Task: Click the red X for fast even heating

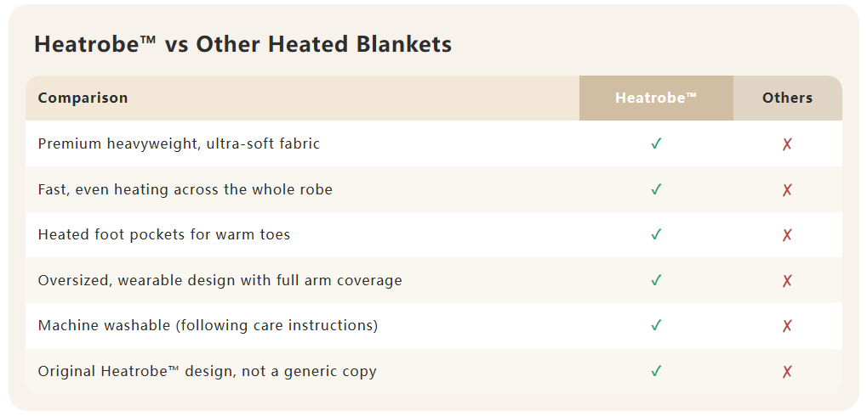Action: pyautogui.click(x=787, y=189)
